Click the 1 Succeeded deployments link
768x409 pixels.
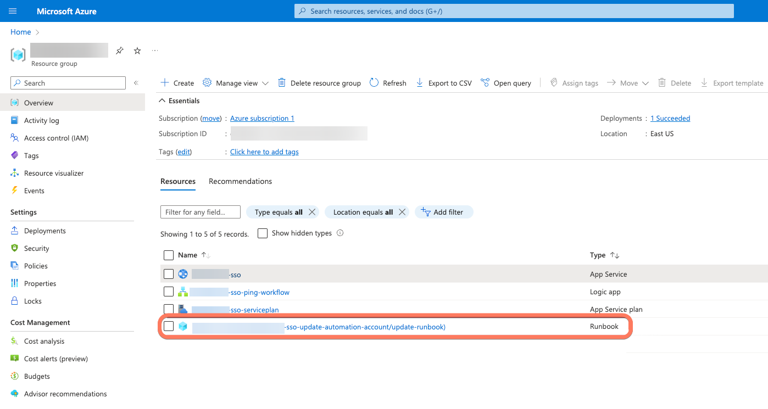670,118
